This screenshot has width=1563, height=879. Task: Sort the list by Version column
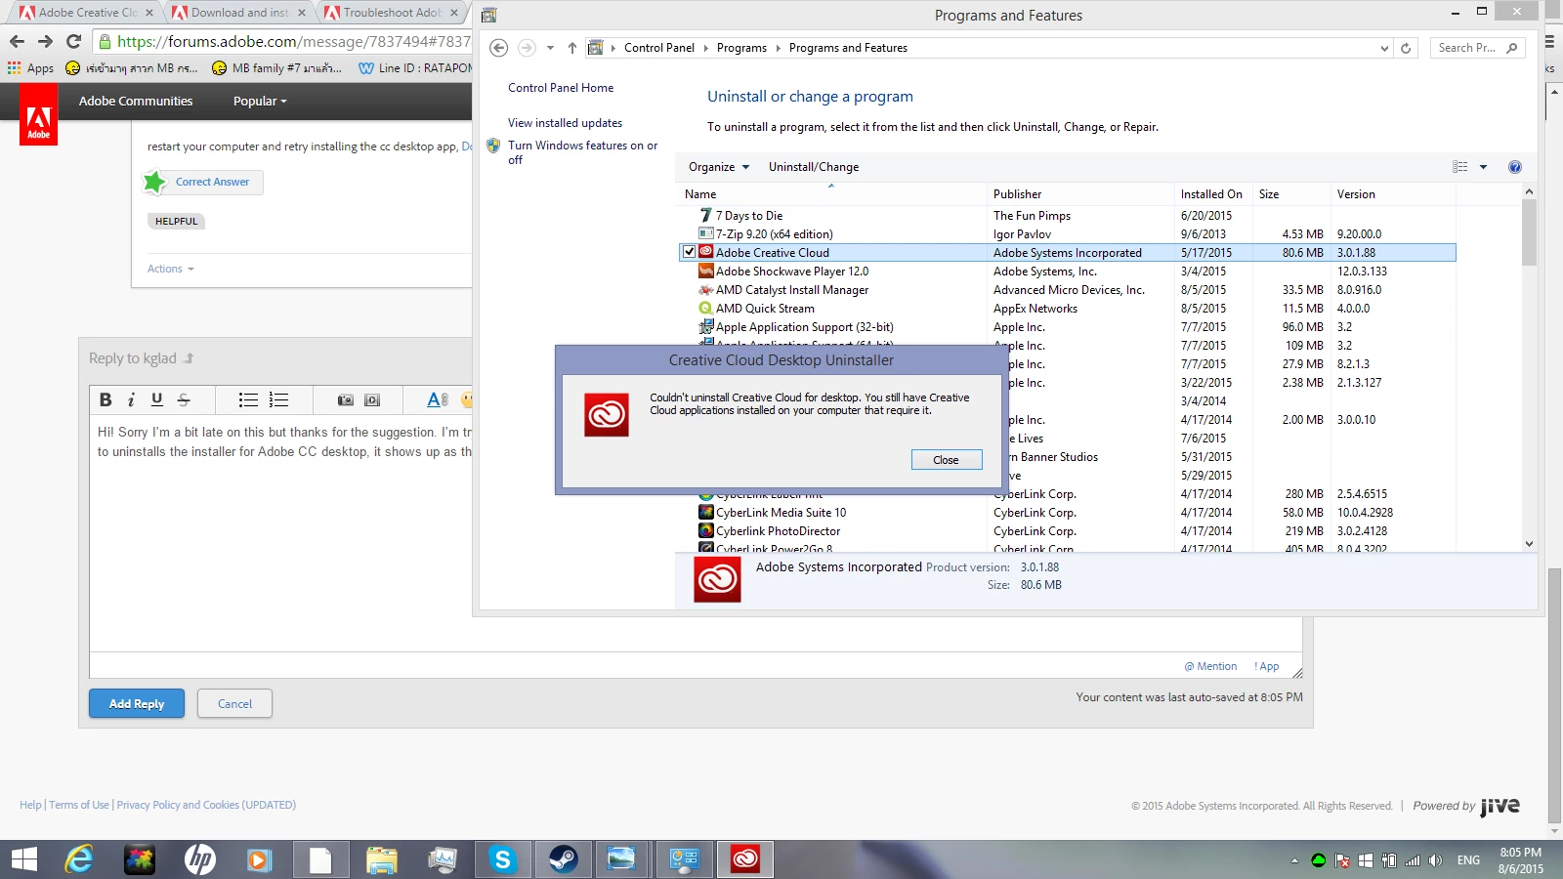[1392, 194]
